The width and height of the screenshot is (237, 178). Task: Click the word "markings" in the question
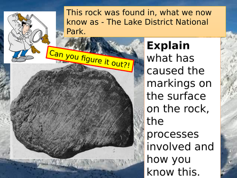[x=171, y=84]
